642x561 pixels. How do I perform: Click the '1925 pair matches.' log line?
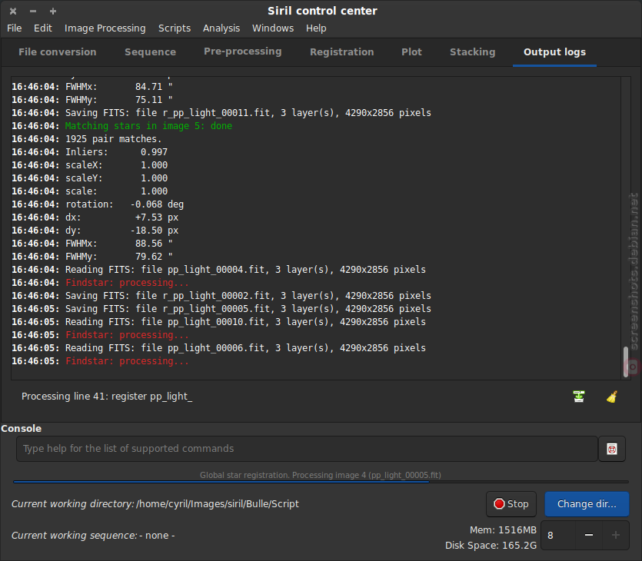pyautogui.click(x=113, y=139)
